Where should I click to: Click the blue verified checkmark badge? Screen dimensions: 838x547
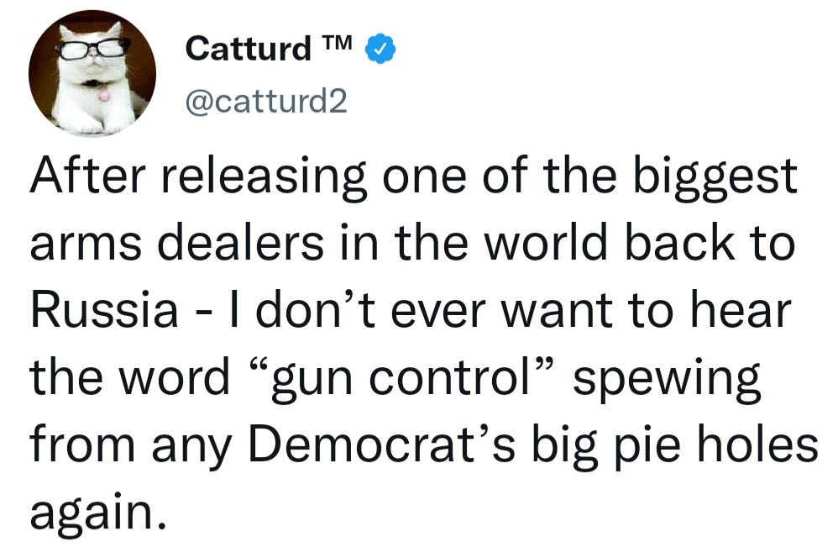click(x=380, y=50)
